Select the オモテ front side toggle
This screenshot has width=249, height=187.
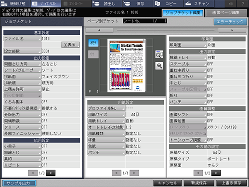[93, 43]
